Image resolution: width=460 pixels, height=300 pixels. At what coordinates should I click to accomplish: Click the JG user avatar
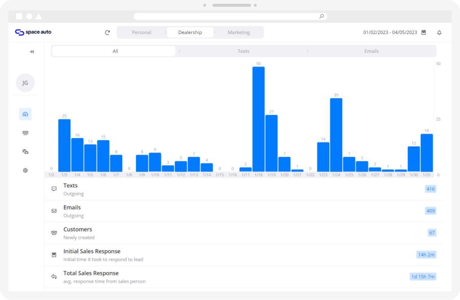[25, 83]
